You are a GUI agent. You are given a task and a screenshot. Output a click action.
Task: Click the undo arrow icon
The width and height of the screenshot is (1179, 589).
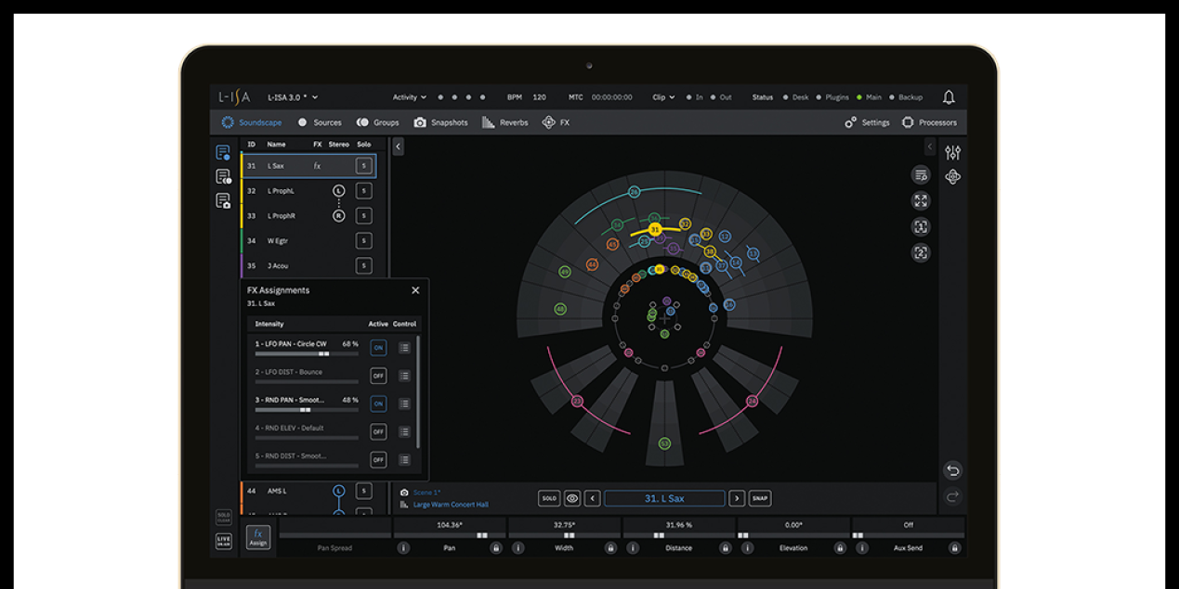tap(952, 470)
